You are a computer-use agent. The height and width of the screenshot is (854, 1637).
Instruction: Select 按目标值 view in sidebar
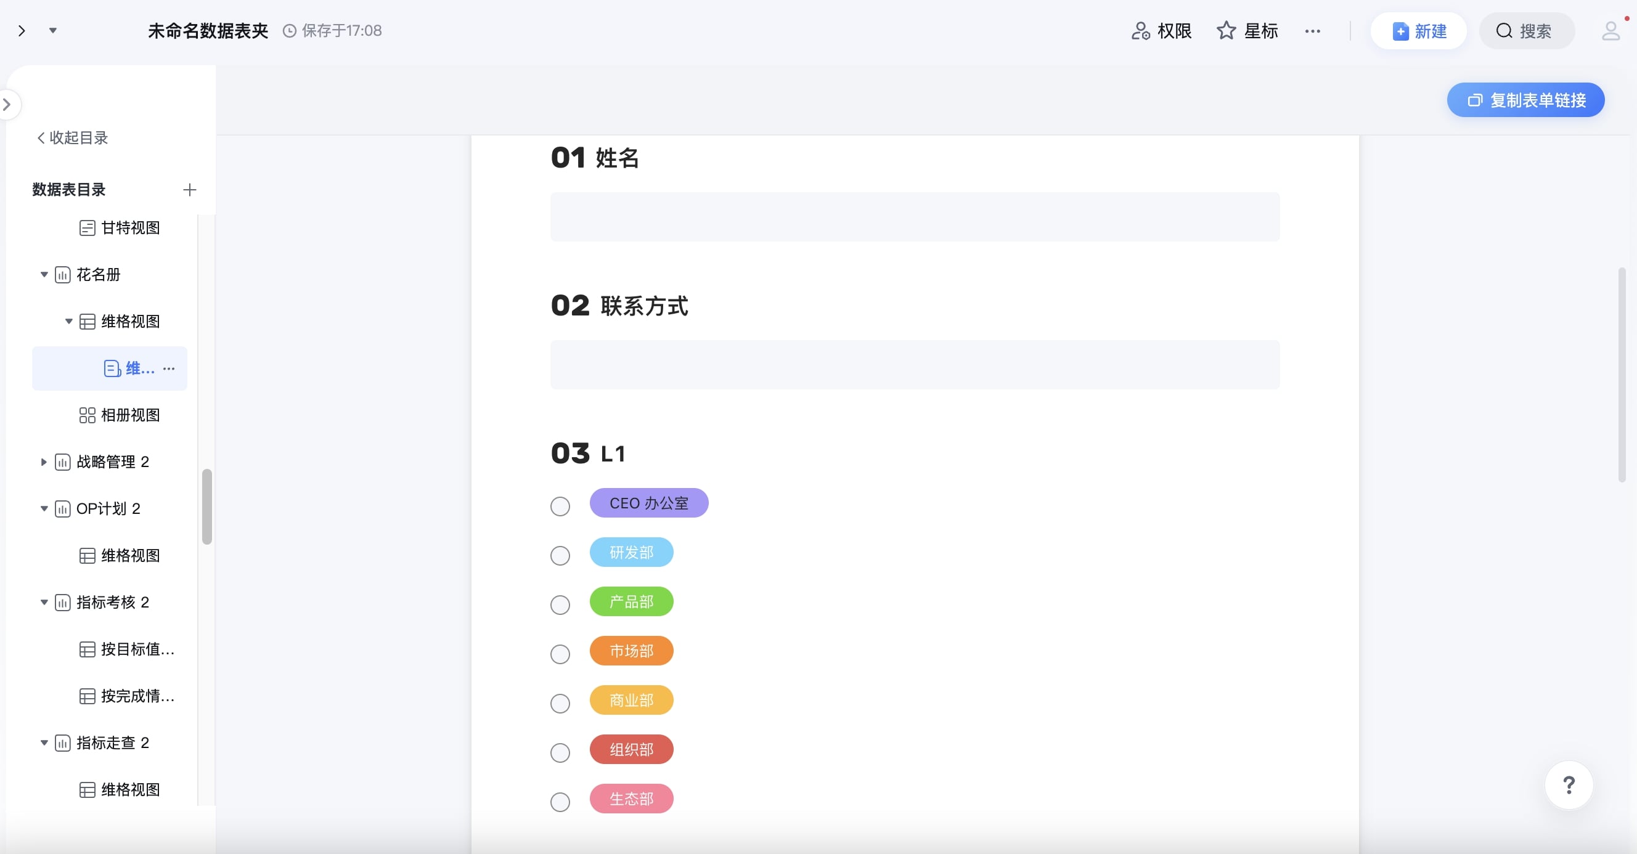[x=137, y=649]
